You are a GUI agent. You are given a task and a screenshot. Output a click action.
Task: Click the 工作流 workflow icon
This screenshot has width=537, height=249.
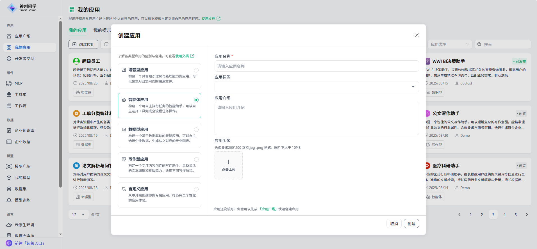pos(9,106)
